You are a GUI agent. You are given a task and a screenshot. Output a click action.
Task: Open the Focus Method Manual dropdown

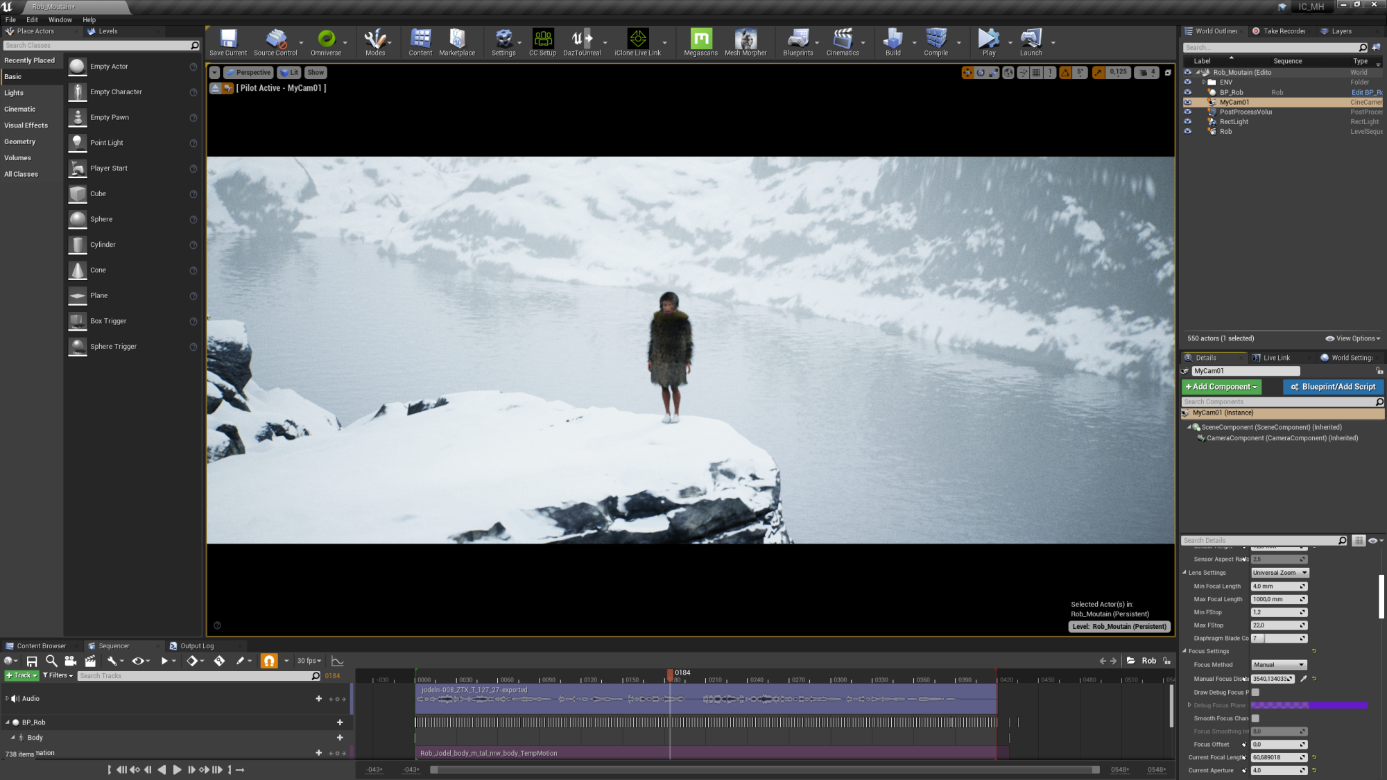pyautogui.click(x=1278, y=664)
